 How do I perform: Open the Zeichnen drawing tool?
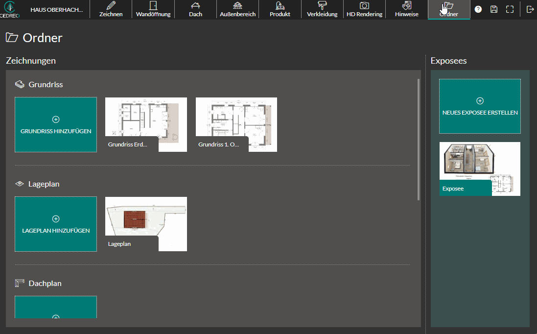click(x=111, y=9)
